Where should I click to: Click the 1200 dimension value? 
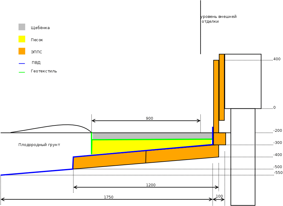pos(151,185)
